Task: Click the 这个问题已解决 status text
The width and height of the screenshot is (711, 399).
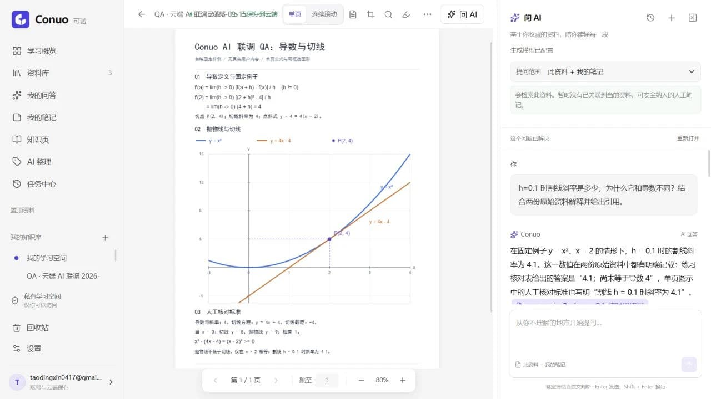Action: coord(530,139)
